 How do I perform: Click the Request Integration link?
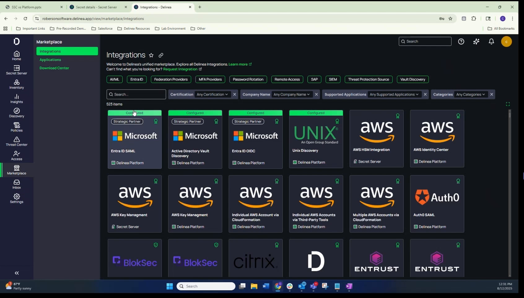[x=181, y=69]
